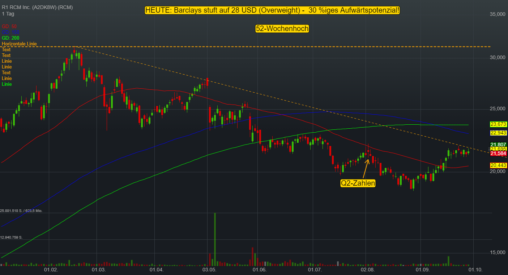Image resolution: width=508 pixels, height=275 pixels.
Task: Click the 01.06. date axis label
Action: coord(260,270)
